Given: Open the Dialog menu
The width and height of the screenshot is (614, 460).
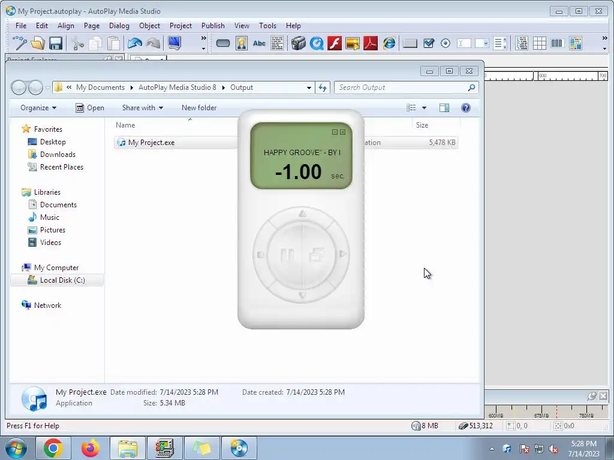Looking at the screenshot, I should [x=119, y=25].
